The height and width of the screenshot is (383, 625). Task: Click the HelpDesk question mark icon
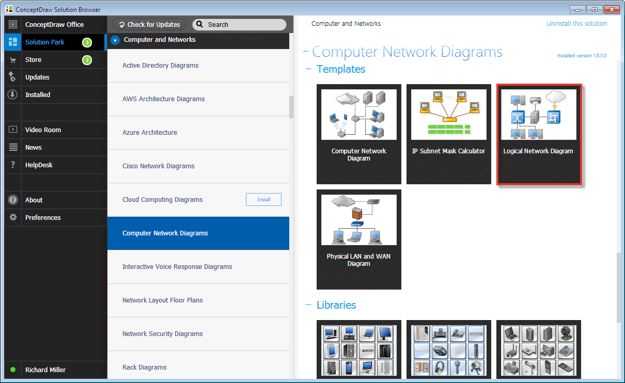pos(13,165)
